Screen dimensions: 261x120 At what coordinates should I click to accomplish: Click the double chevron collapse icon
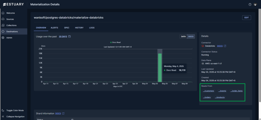(3, 116)
